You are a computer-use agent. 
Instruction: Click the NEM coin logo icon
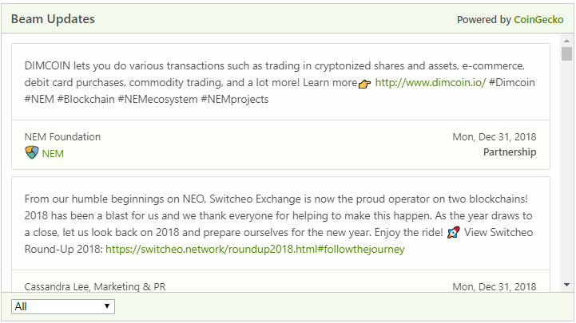coord(32,152)
